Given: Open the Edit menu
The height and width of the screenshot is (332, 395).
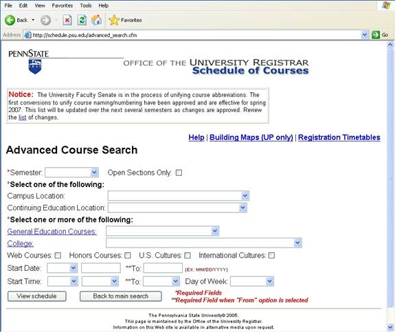Looking at the screenshot, I should click(23, 5).
